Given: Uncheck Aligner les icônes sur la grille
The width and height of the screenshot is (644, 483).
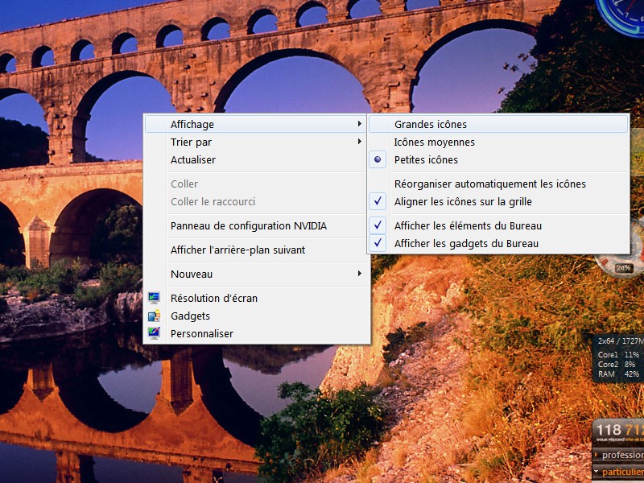Looking at the screenshot, I should point(463,201).
